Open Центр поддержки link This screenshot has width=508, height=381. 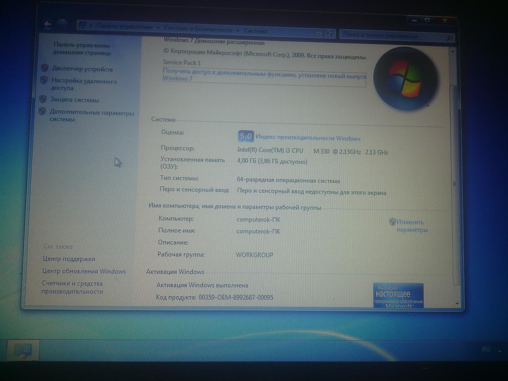(69, 259)
